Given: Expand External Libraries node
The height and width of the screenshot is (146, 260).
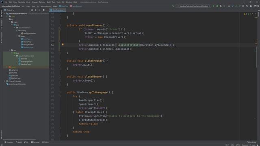Looking at the screenshot, I should 4,81.
